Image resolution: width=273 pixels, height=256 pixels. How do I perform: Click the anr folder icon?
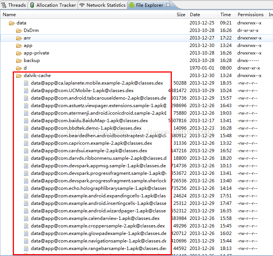(19, 38)
